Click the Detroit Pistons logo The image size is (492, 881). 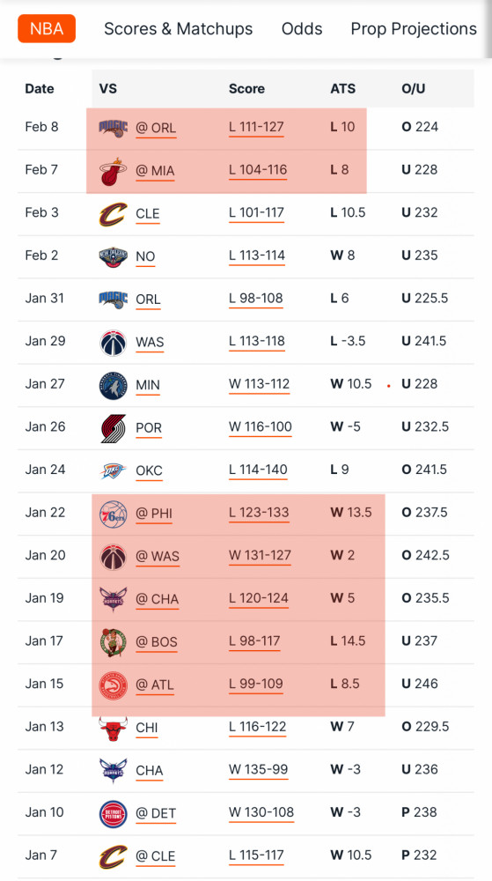[113, 813]
